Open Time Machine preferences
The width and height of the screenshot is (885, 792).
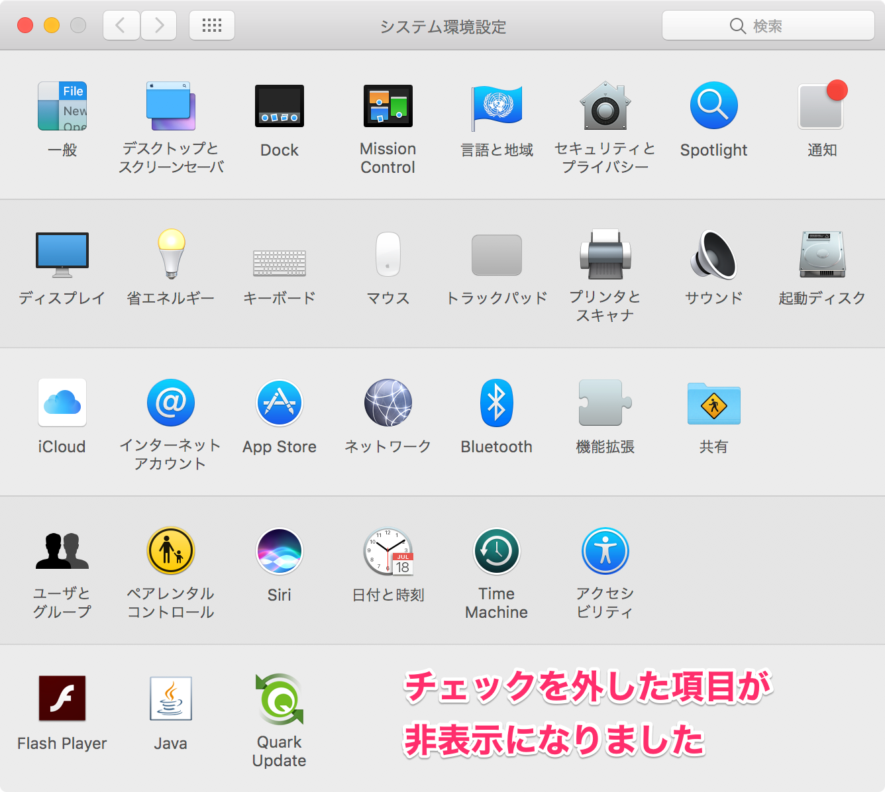[496, 551]
